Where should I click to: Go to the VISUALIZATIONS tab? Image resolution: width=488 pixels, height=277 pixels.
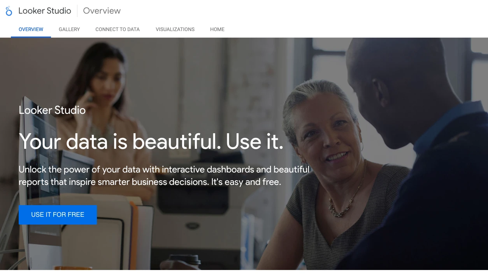pos(175,29)
